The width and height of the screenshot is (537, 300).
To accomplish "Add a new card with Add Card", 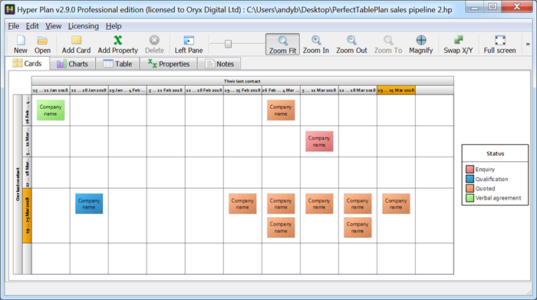I will pyautogui.click(x=76, y=45).
